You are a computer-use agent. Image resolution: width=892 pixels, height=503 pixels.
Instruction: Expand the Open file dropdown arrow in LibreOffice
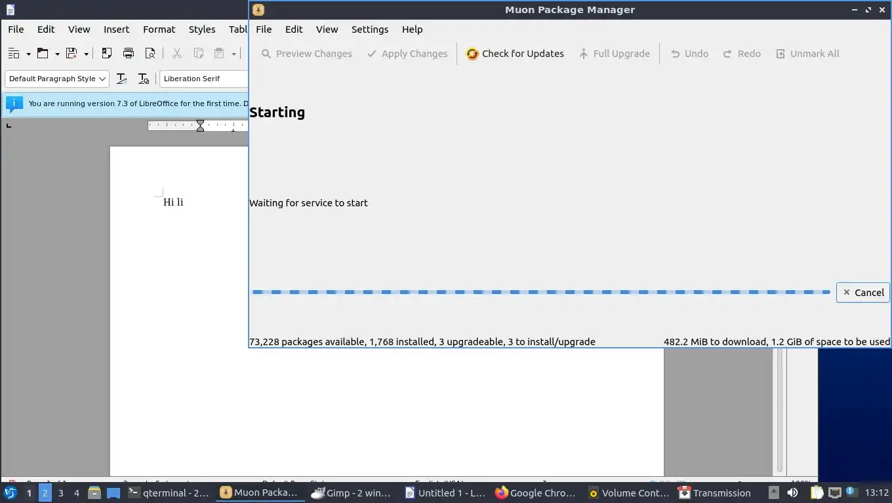click(57, 54)
